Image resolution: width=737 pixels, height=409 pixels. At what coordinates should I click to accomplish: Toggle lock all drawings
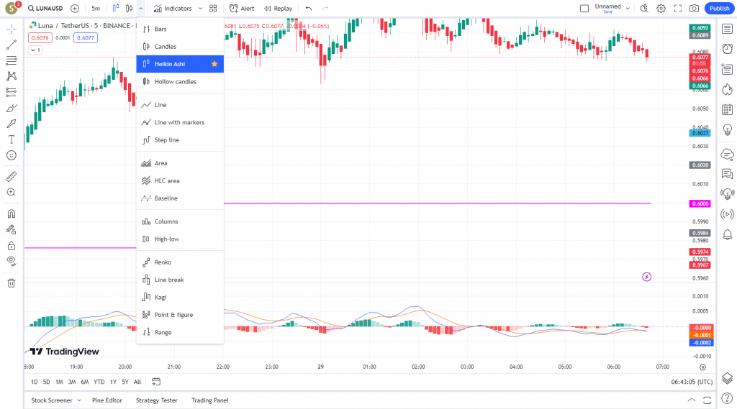point(12,246)
